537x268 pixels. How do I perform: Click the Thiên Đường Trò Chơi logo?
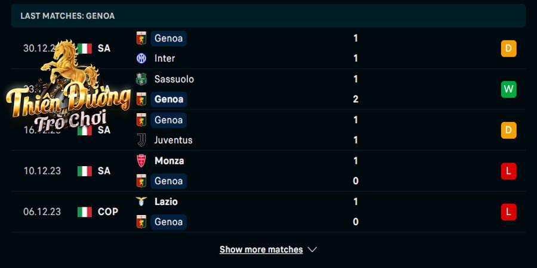click(69, 86)
